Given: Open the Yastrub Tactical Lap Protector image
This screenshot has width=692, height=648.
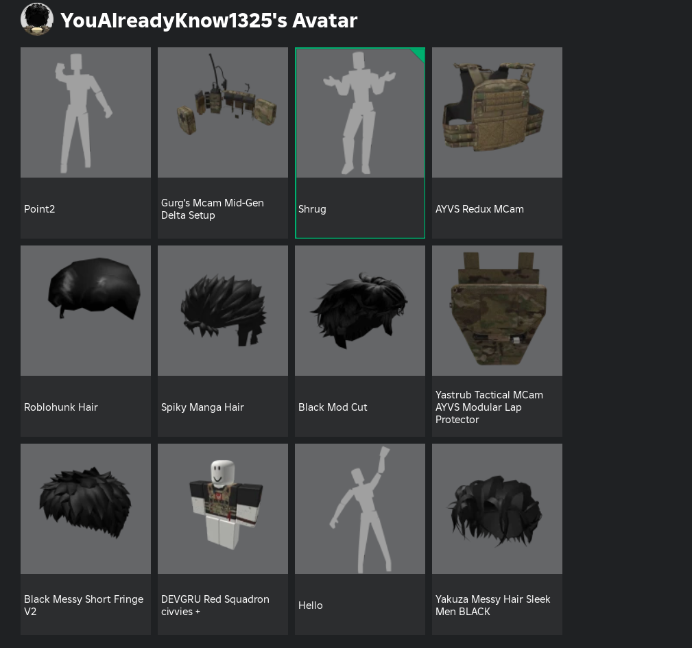Looking at the screenshot, I should (x=497, y=311).
